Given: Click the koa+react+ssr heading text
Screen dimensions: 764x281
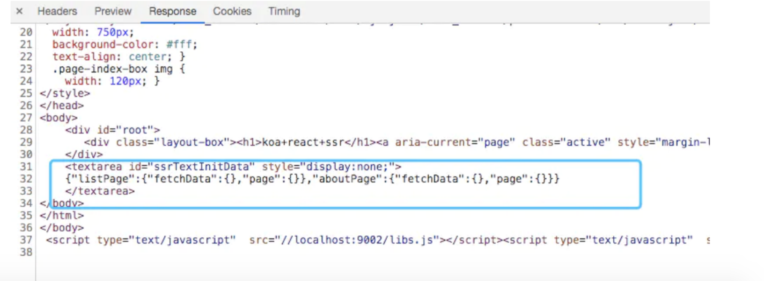Looking at the screenshot, I should click(303, 142).
